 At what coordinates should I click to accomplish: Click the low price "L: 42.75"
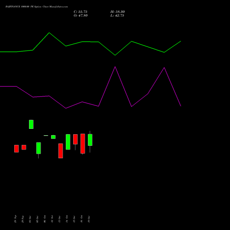click(x=117, y=16)
